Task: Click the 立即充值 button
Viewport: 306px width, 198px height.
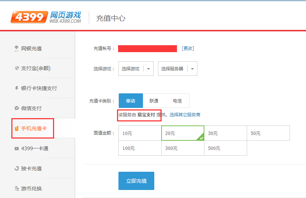Action: [x=136, y=181]
